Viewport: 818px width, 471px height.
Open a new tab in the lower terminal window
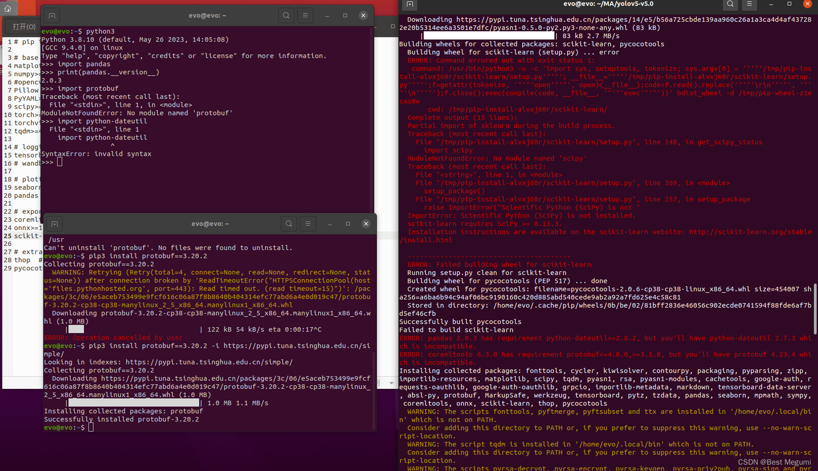(54, 223)
